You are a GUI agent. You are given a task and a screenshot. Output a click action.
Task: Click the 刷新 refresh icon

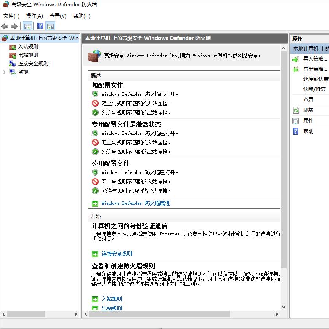[x=296, y=110]
